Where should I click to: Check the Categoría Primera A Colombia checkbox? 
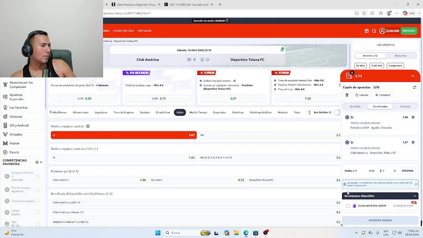point(38,177)
